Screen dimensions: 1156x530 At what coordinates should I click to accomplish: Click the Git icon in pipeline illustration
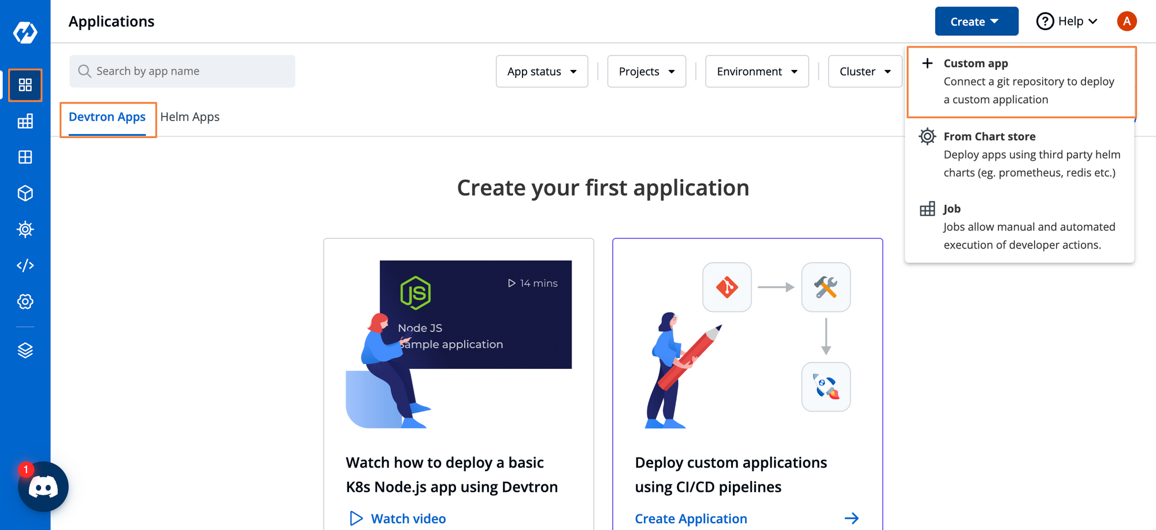click(x=727, y=287)
